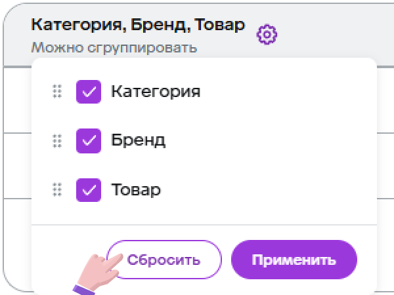This screenshot has width=394, height=295.
Task: Toggle the Бренд checkbox off
Action: pos(89,140)
